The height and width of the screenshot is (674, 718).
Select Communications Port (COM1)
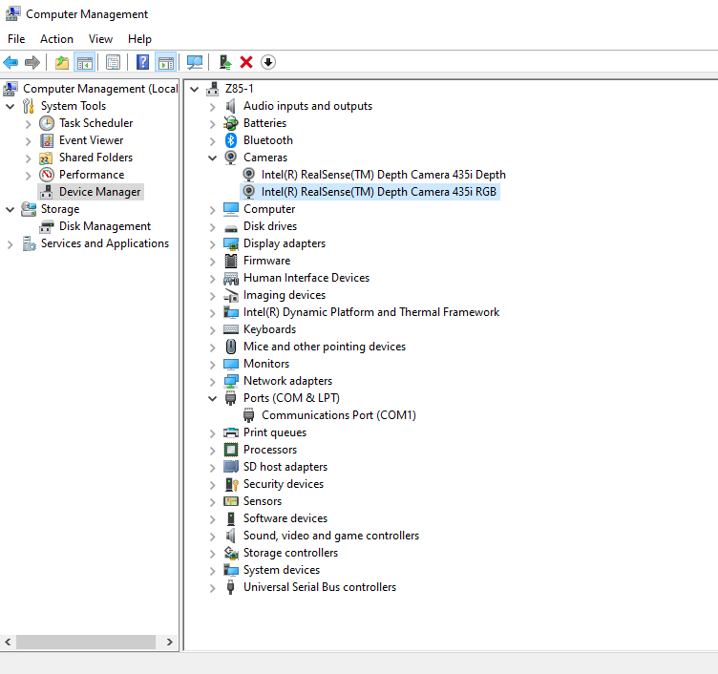[338, 415]
